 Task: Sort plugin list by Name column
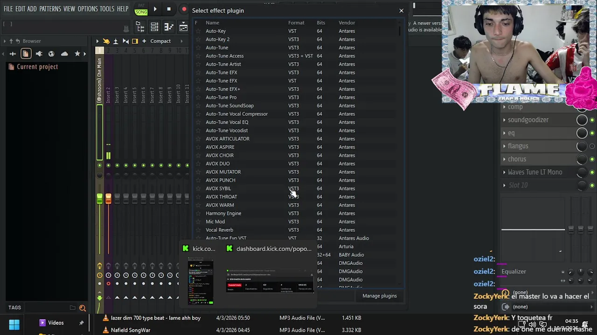click(212, 23)
